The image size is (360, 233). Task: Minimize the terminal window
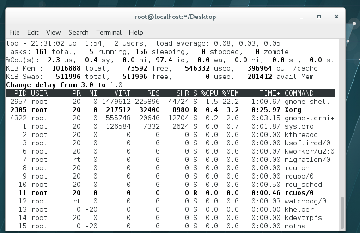point(301,17)
